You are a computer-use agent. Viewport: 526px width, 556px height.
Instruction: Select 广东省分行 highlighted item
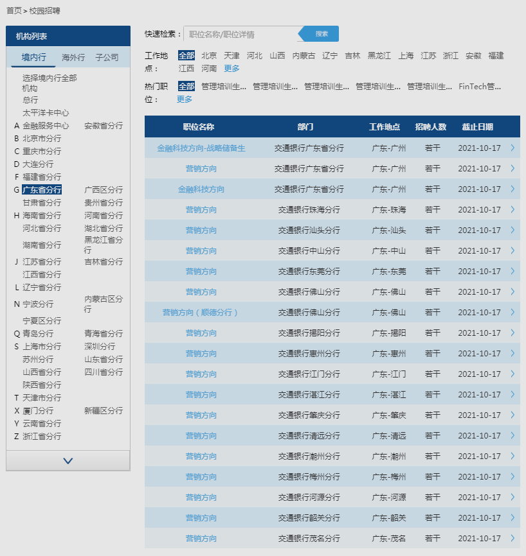tap(42, 189)
